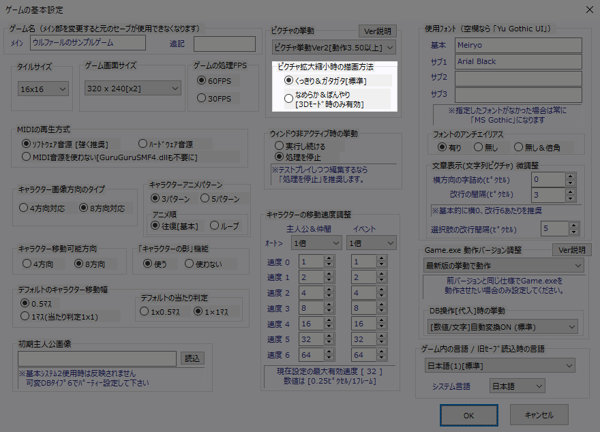Click the Ver説明 button near ピクチャの挙動
The image size is (600, 432).
pyautogui.click(x=378, y=31)
